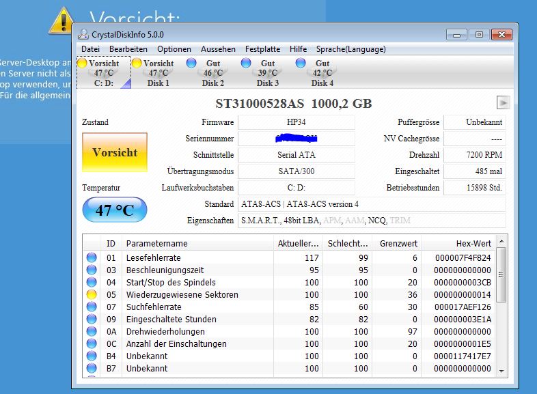537x394 pixels.
Task: Click the Eigenschaften features field
Action: point(372,221)
